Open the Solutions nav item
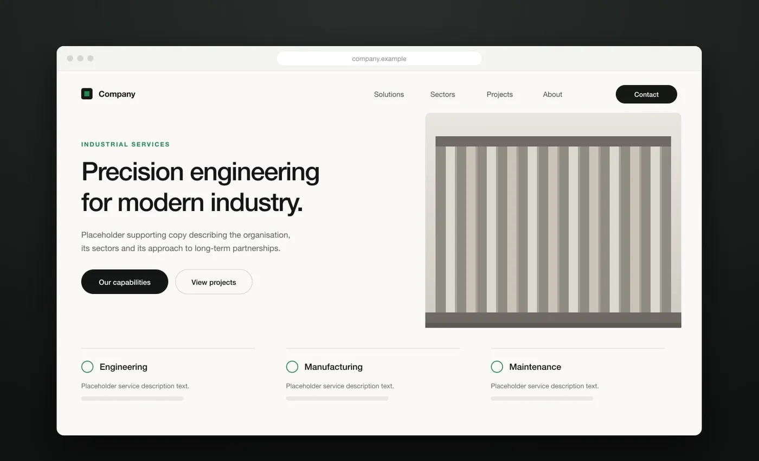This screenshot has height=461, width=759. (389, 94)
